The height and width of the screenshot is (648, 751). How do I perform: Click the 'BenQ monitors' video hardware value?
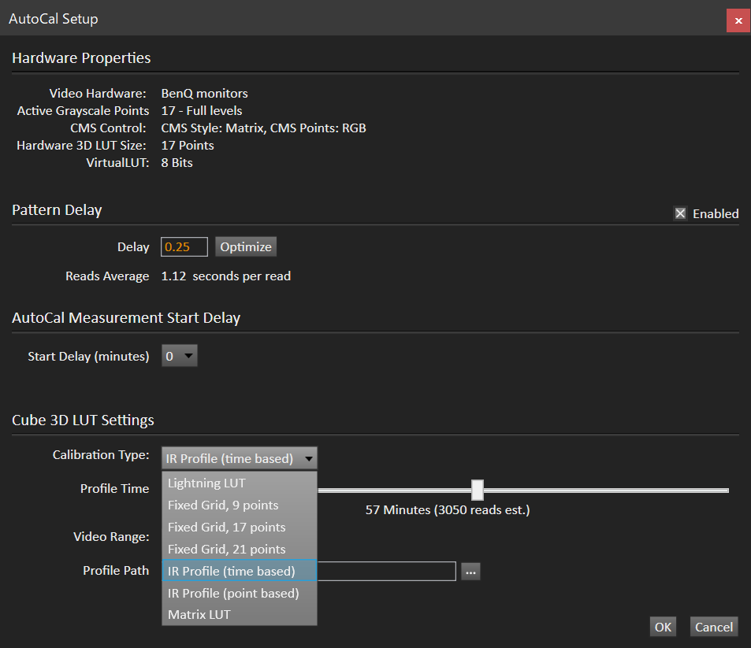(205, 94)
